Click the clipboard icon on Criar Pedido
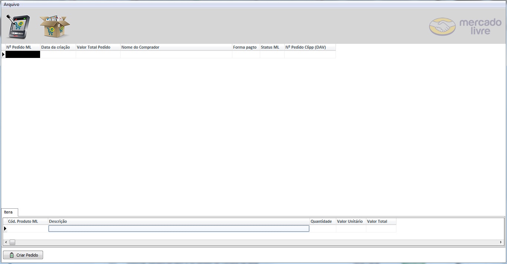 [x=12, y=255]
